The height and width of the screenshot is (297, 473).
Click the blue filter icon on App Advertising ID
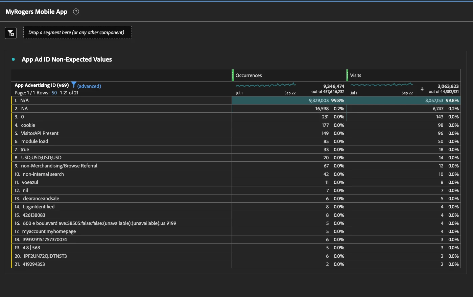pyautogui.click(x=74, y=85)
